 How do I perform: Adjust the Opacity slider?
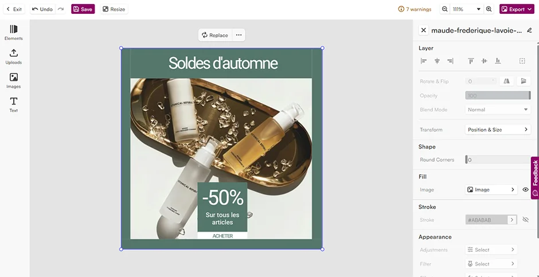tap(498, 96)
